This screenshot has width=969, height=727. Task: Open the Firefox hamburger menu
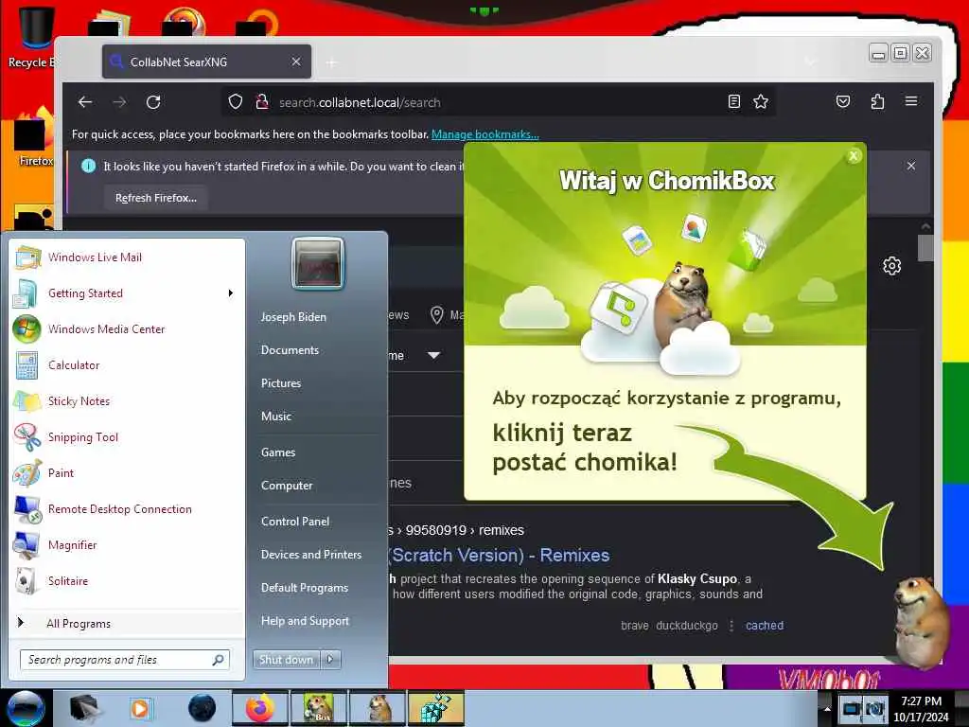click(911, 101)
